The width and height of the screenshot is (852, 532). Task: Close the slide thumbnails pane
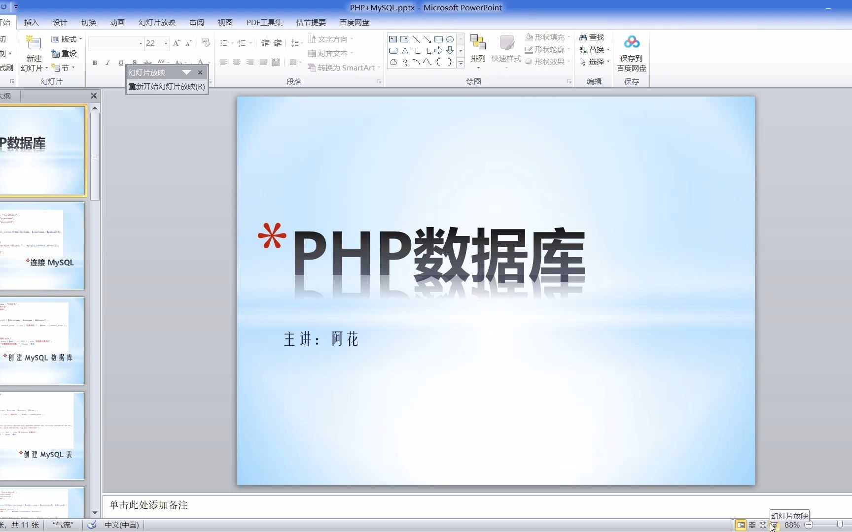[94, 96]
